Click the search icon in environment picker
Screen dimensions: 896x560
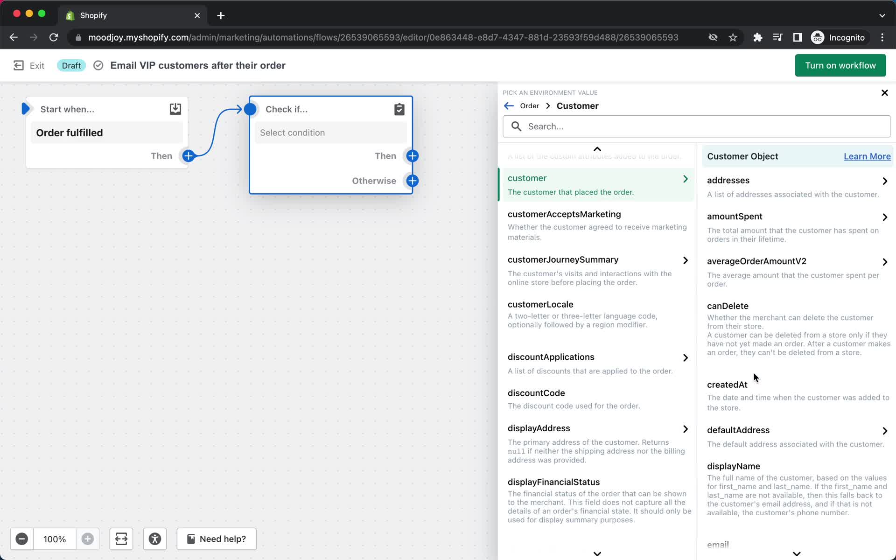click(517, 126)
